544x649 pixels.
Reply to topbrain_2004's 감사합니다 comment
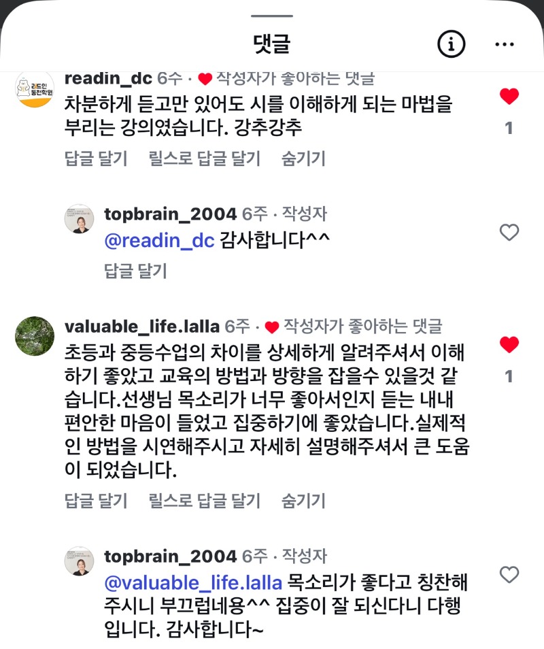[135, 271]
